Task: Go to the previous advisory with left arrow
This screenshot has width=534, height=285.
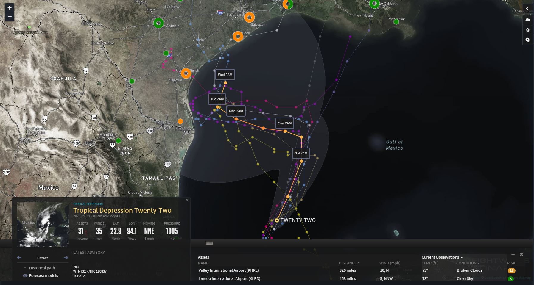Action: tap(19, 258)
